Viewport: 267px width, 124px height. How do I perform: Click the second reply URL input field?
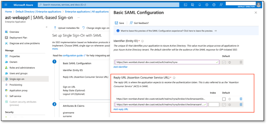click(161, 105)
